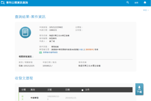This screenshot has width=151, height=101.
Task: Click document number 1082009232-0
Action: tap(53, 98)
